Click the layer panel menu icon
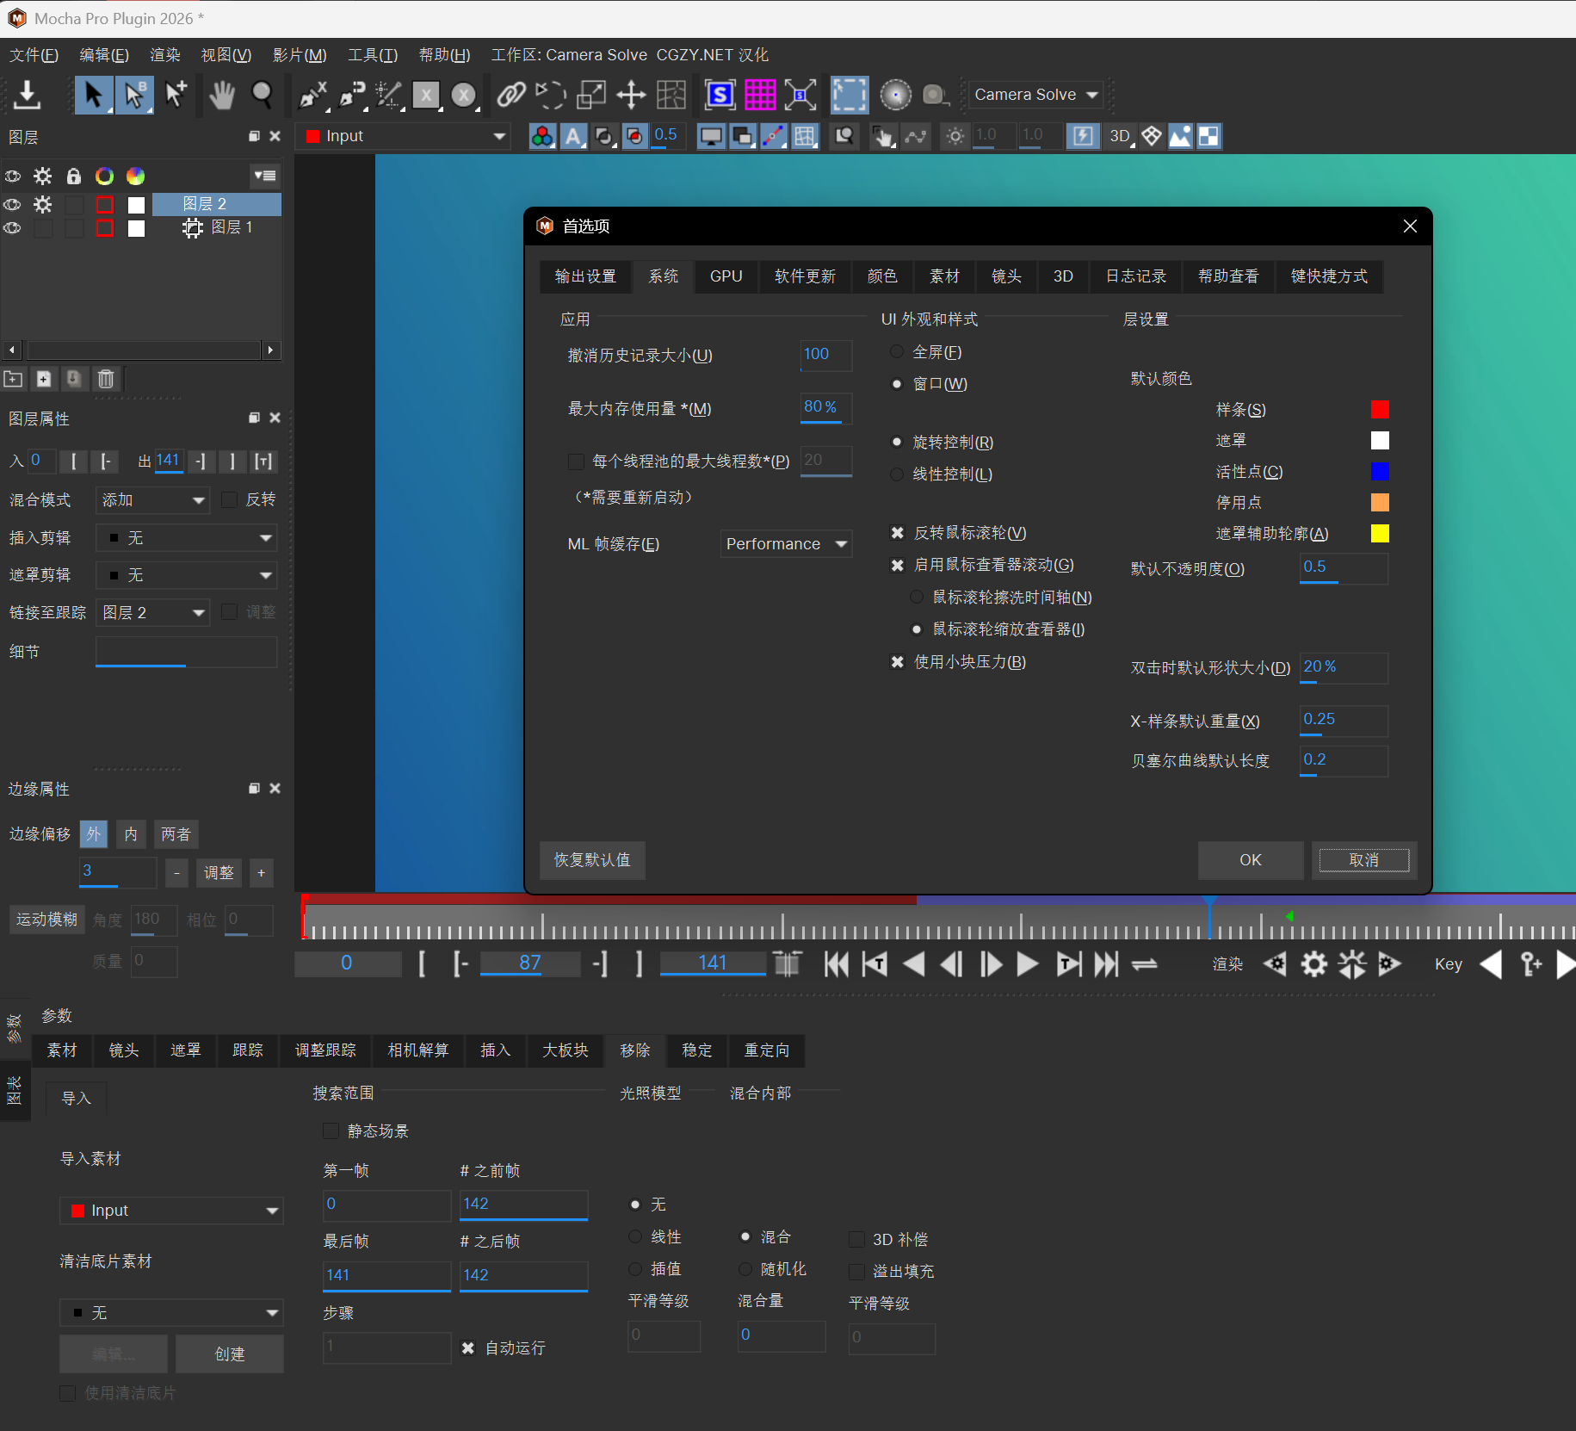The image size is (1576, 1431). 265,176
